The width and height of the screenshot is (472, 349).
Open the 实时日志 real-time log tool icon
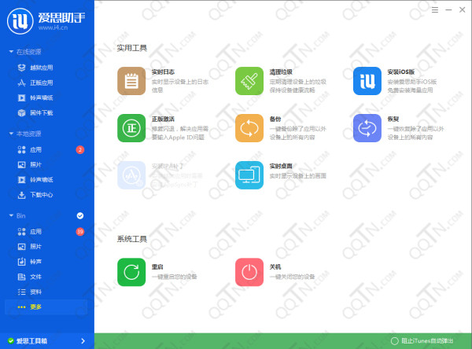131,81
